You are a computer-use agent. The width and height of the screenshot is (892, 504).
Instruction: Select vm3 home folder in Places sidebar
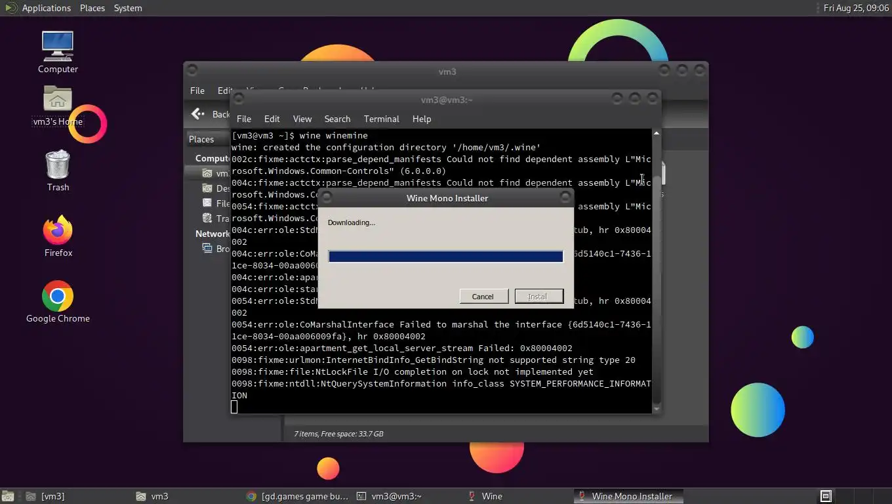[216, 173]
